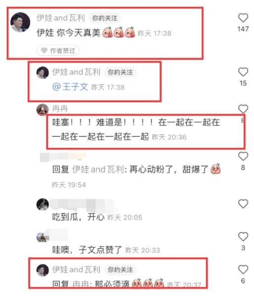Open username 冉冉

tap(60, 109)
